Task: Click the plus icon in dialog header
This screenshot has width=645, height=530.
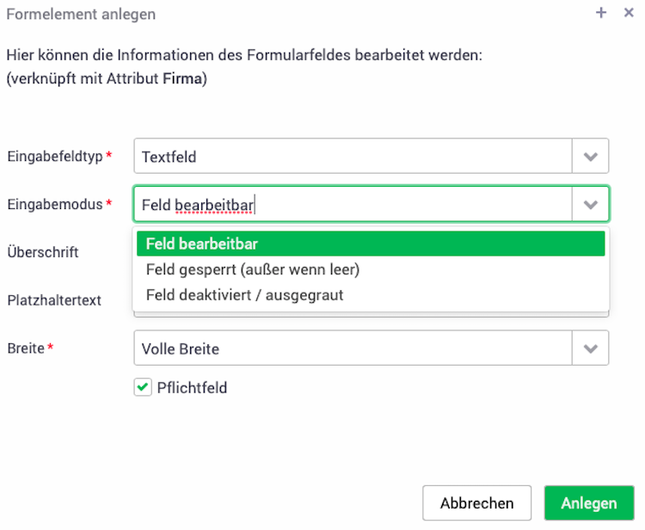Action: click(601, 13)
